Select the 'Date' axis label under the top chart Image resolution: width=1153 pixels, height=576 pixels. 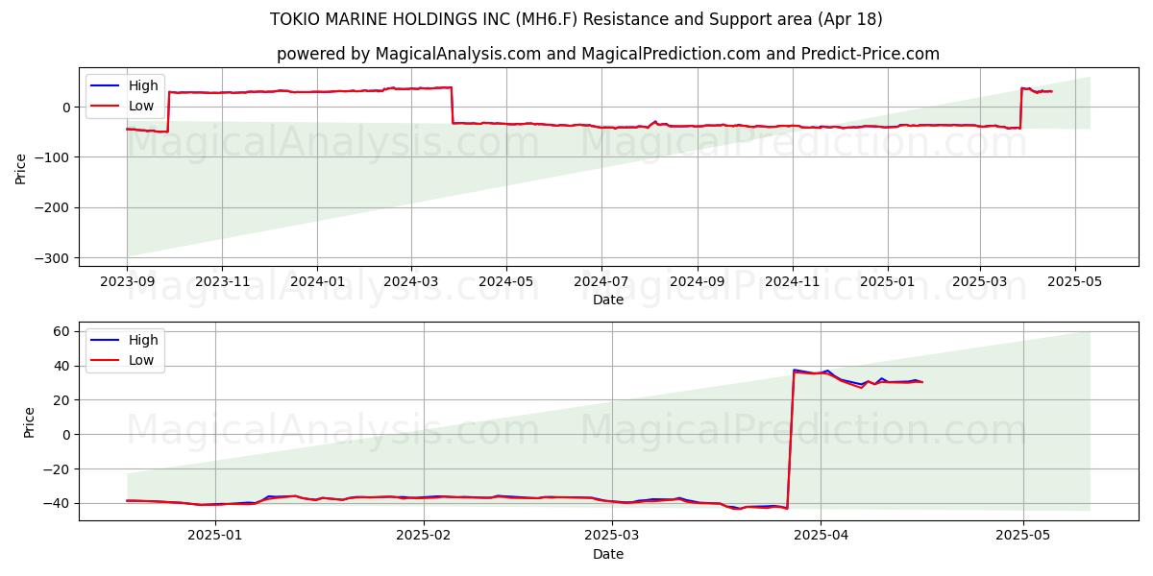(x=608, y=300)
